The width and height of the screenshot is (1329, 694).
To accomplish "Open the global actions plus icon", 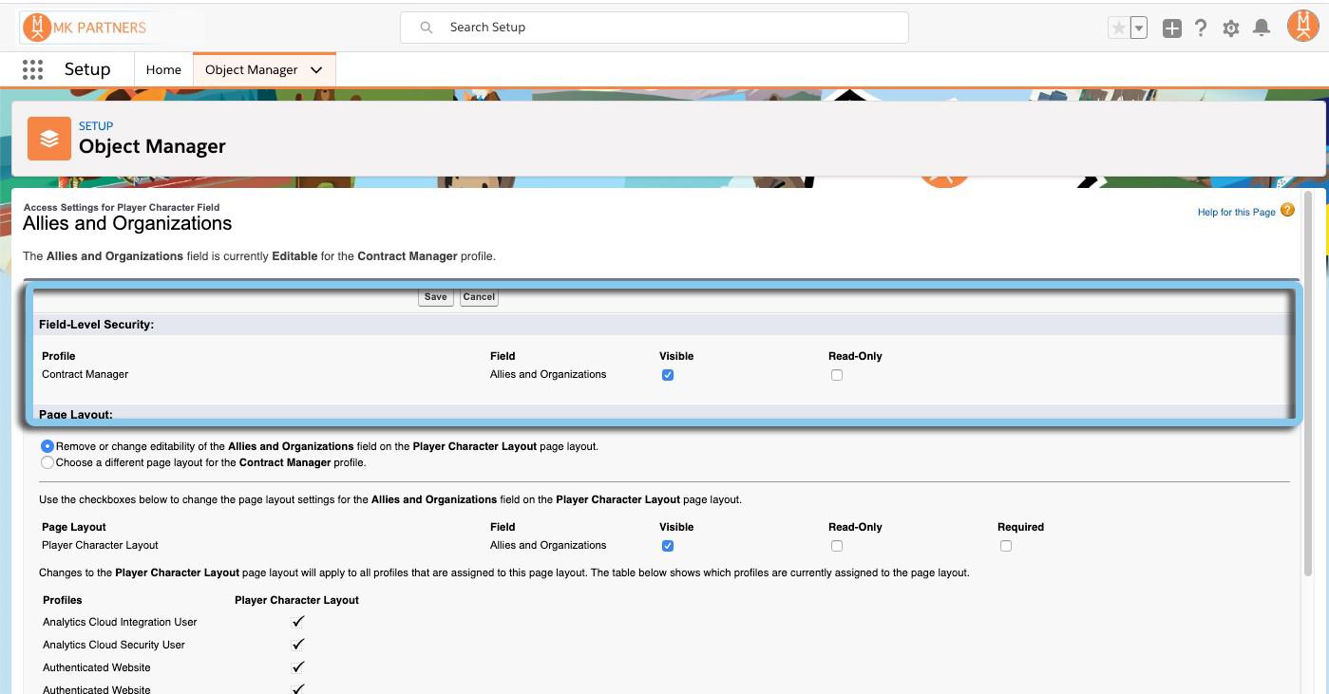I will pos(1171,28).
